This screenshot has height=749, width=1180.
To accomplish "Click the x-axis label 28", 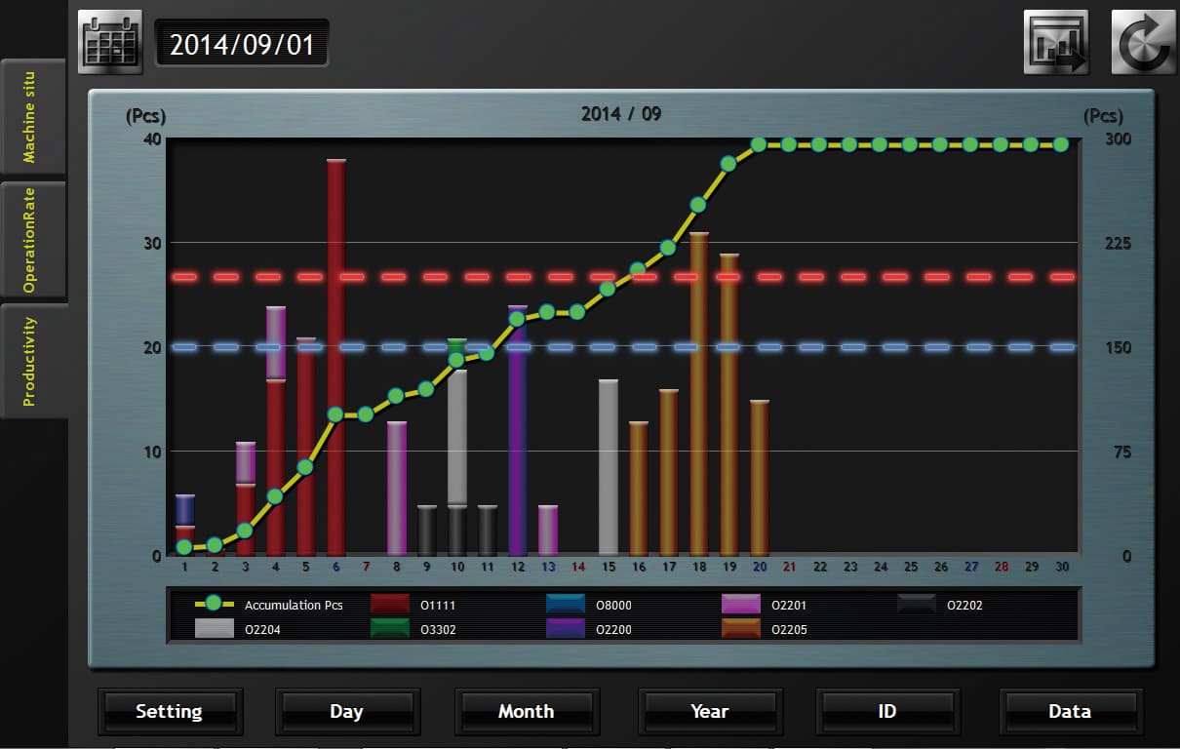I will [x=1002, y=567].
